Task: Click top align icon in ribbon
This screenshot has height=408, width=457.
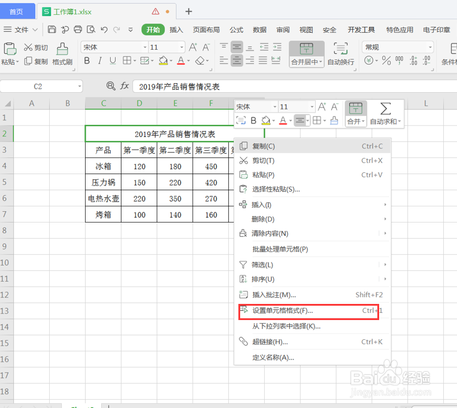Action: [x=224, y=47]
